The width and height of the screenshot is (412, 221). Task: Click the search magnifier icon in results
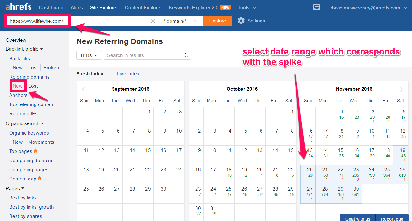point(186,55)
